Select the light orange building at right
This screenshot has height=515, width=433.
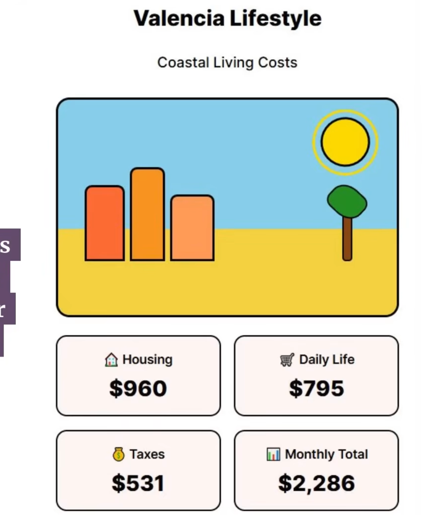192,228
